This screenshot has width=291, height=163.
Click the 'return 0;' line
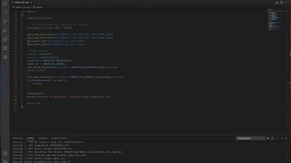point(34,103)
